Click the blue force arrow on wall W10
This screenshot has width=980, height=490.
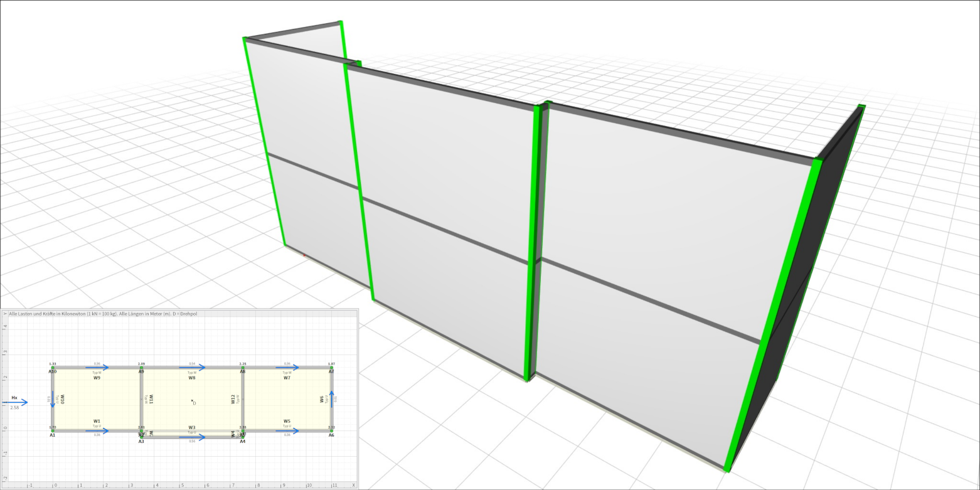pyautogui.click(x=53, y=399)
